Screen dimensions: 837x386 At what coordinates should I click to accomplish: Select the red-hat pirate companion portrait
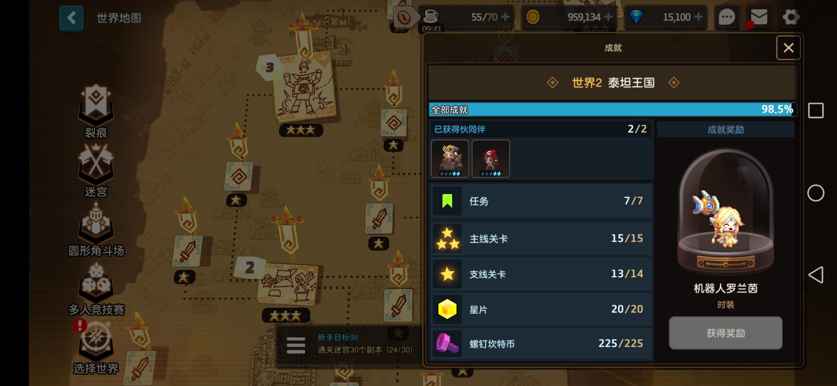tap(491, 159)
